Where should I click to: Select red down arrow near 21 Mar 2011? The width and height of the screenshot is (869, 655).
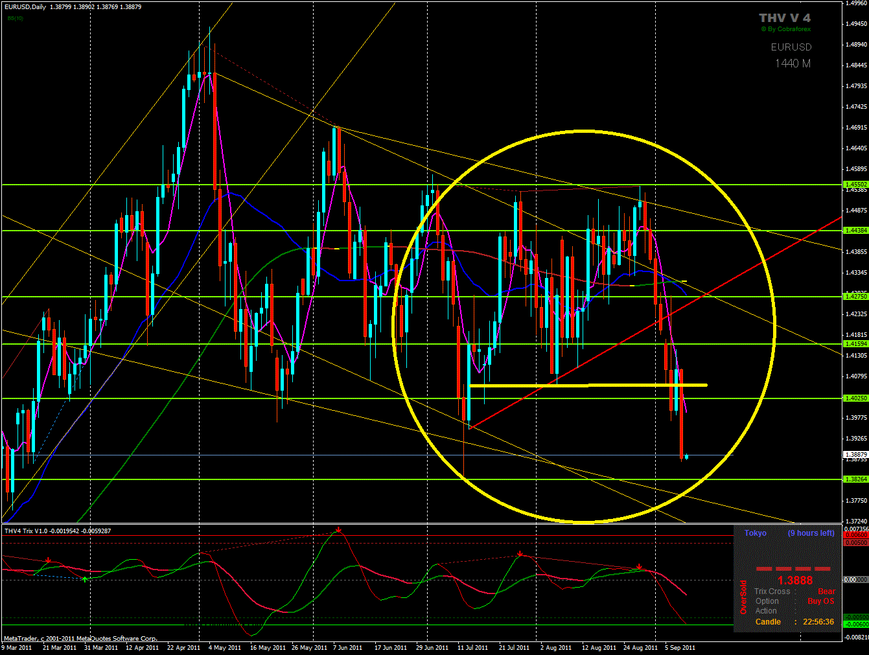[49, 560]
